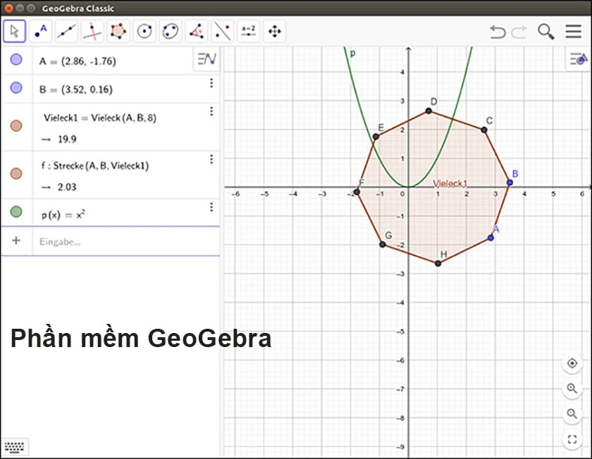Viewport: 592px width, 459px height.
Task: Toggle visibility of point B
Action: click(16, 87)
